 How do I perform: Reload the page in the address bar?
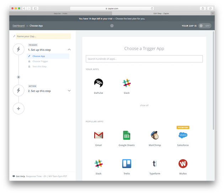152,9
